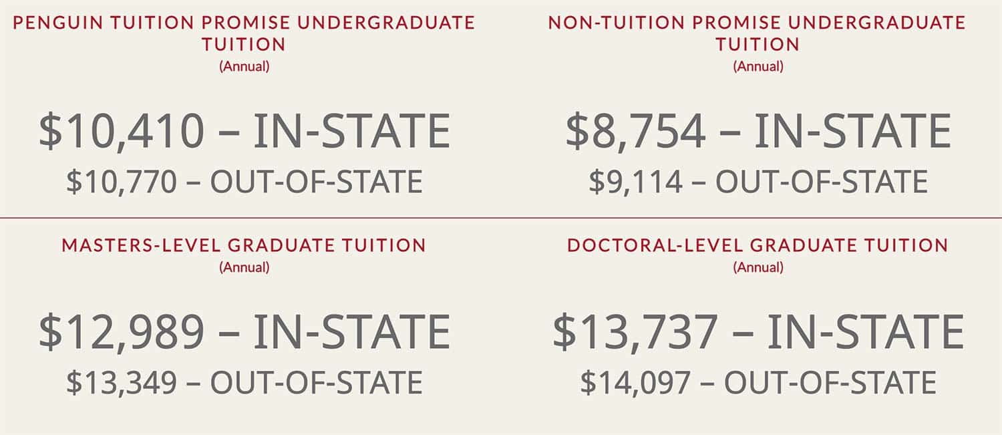1002x435 pixels.
Task: Click the red horizontal divider line
Action: [x=501, y=218]
